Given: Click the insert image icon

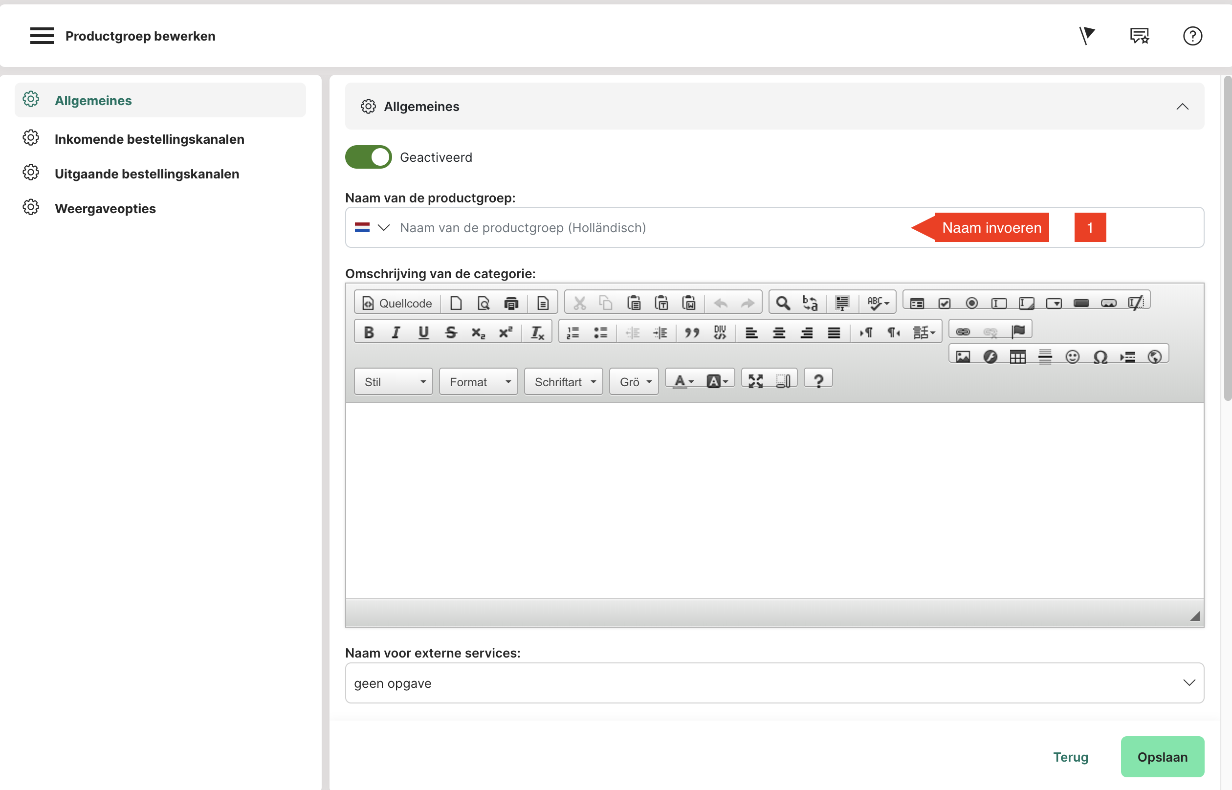Looking at the screenshot, I should tap(963, 356).
